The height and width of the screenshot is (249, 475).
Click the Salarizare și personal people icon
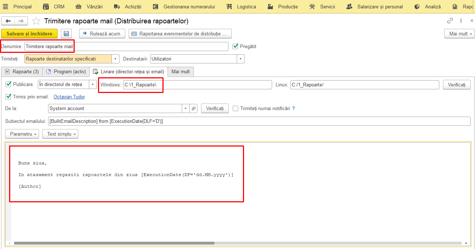[x=349, y=7]
